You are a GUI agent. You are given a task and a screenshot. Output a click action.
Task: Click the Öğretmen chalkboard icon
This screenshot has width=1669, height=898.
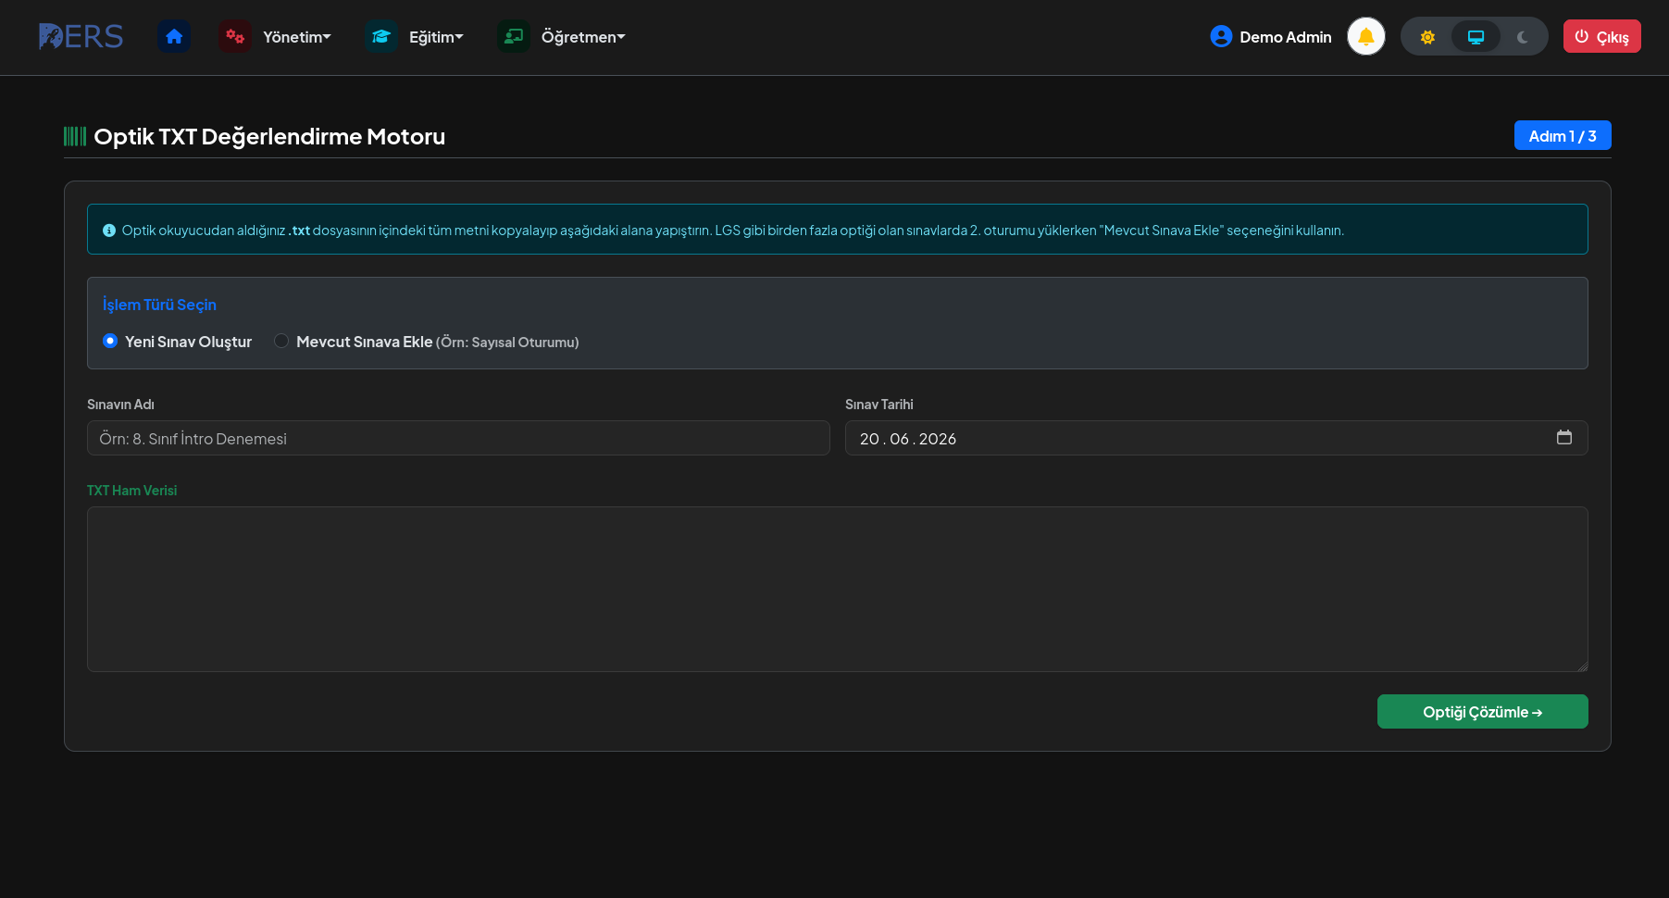[x=514, y=36]
